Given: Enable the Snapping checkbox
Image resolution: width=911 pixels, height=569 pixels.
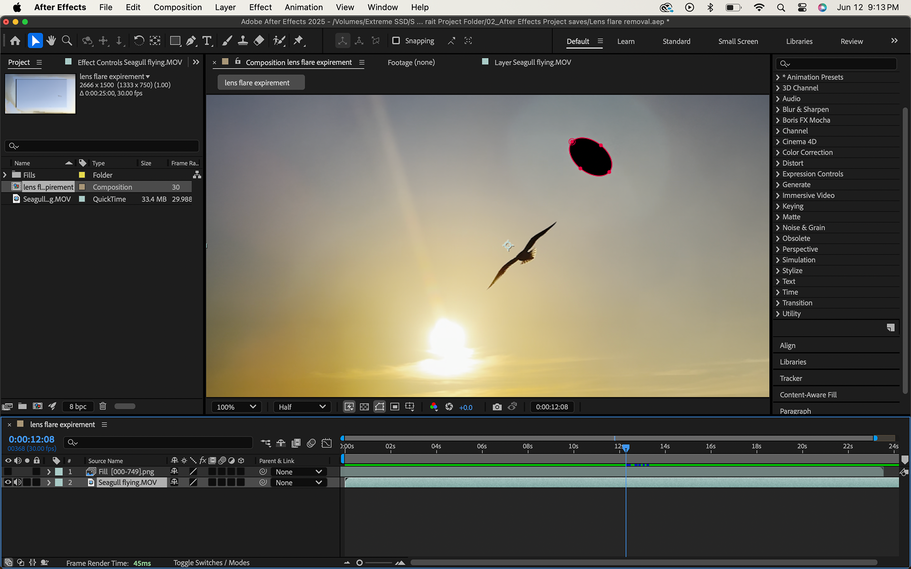Looking at the screenshot, I should point(396,41).
